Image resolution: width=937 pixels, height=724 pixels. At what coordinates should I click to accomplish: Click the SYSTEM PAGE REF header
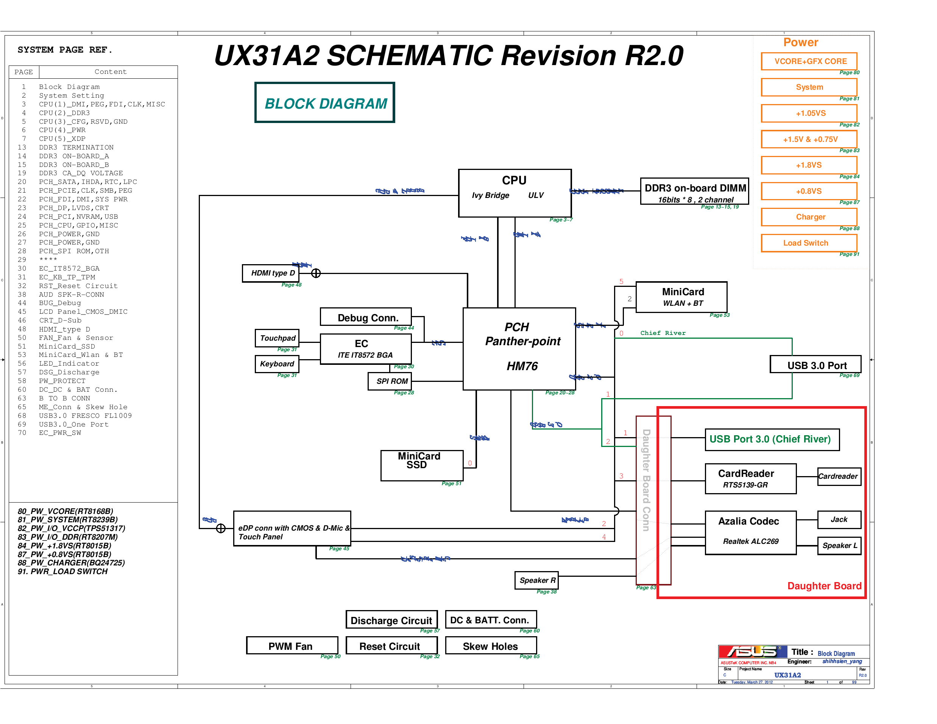pos(65,49)
